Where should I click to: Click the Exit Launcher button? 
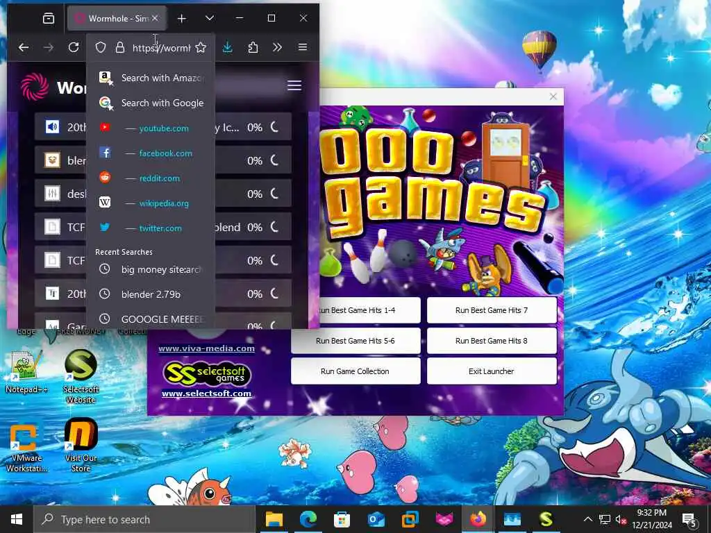pyautogui.click(x=492, y=371)
